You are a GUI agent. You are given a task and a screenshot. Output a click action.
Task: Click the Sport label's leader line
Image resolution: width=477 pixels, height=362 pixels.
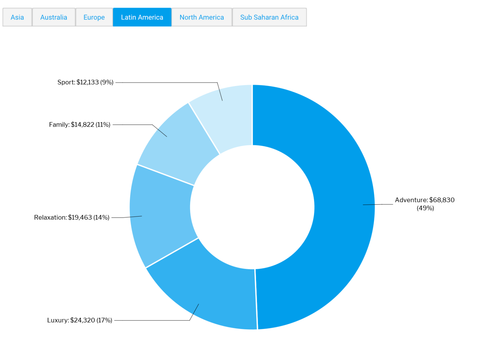pos(166,83)
